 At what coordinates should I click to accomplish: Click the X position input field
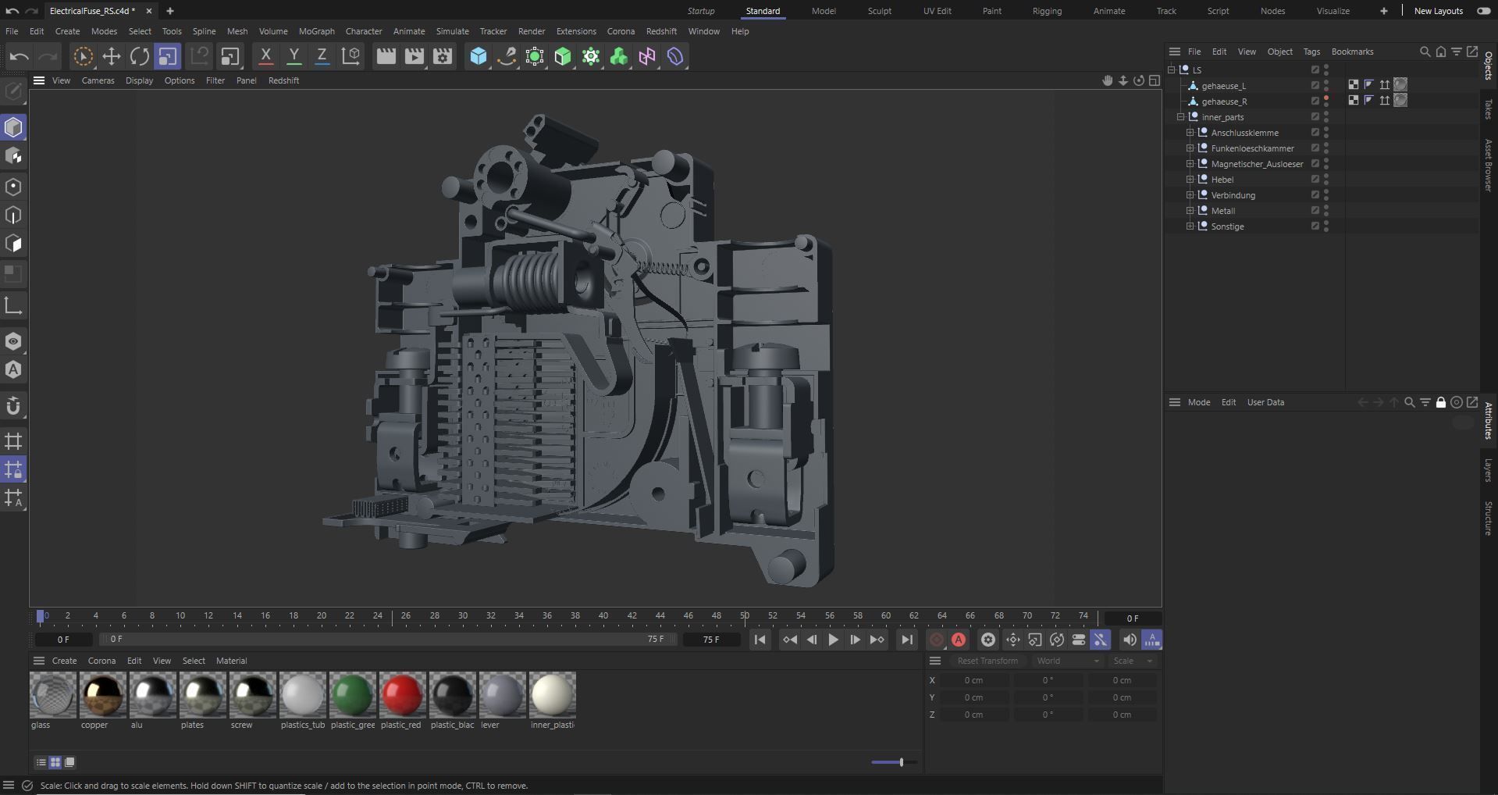pos(973,680)
